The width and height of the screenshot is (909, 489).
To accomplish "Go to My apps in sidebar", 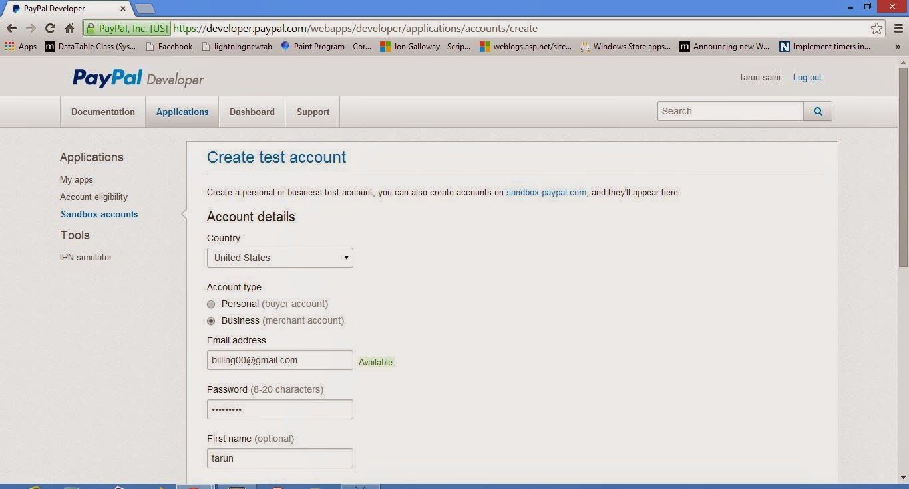I will (x=77, y=180).
